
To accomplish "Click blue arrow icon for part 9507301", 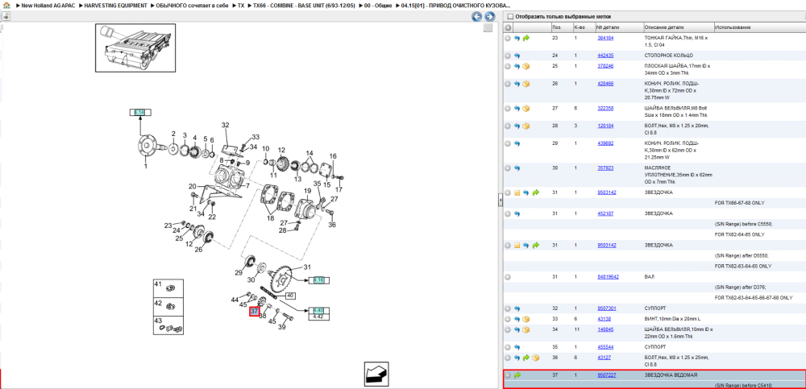I will 517,308.
